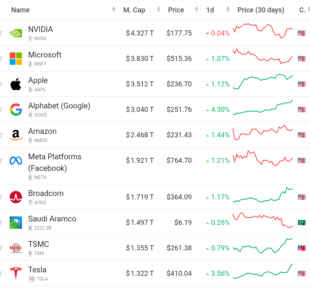Click the Meta Platforms logo icon
Viewport: 310px width, 287px height.
[x=16, y=160]
